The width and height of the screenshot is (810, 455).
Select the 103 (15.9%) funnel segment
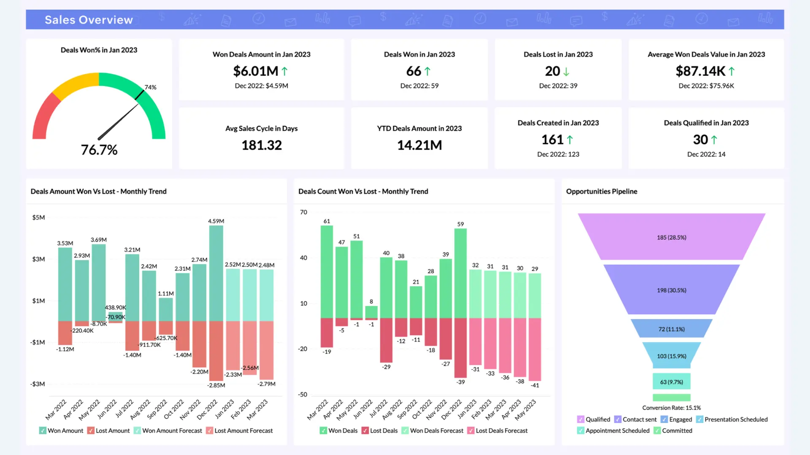click(x=671, y=356)
